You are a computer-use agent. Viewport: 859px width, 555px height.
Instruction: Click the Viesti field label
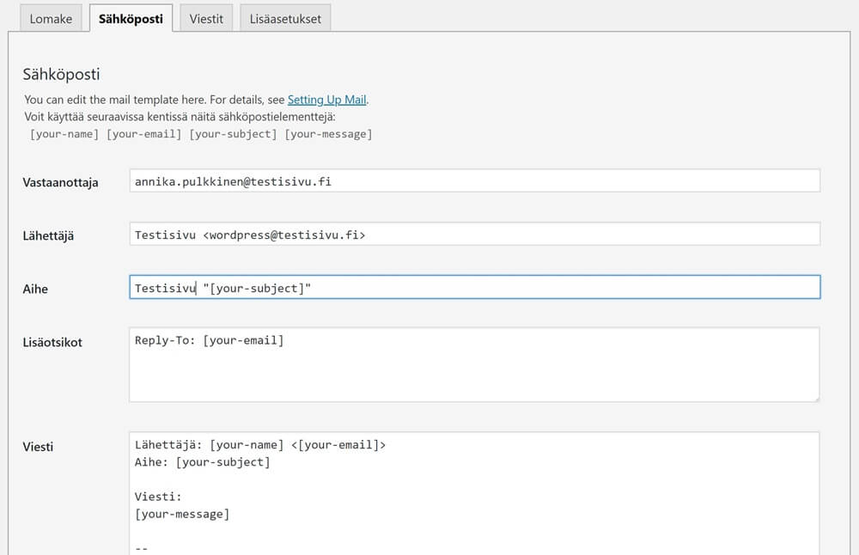[38, 447]
